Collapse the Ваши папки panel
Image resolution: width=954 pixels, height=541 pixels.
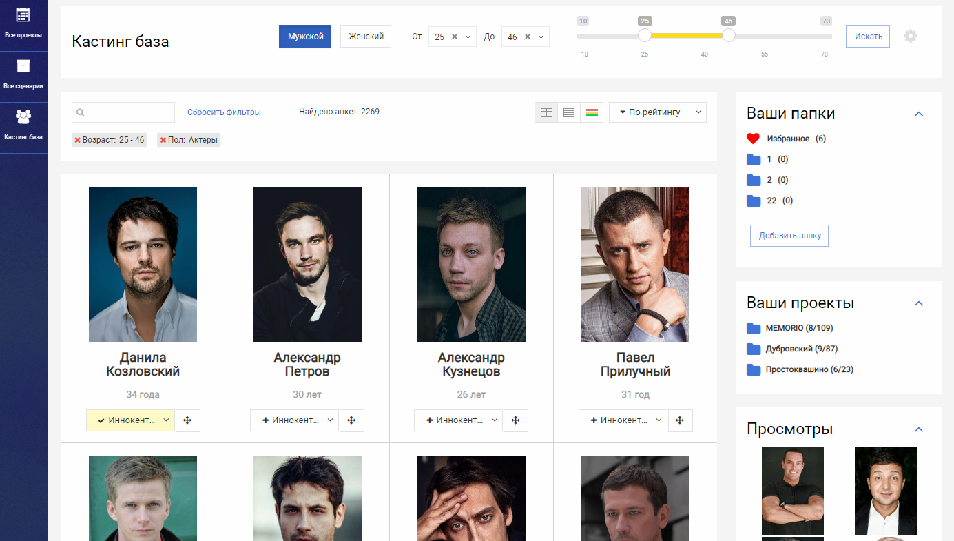point(919,114)
